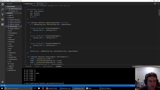Click the split editor icon
The image size is (160, 90).
point(155,4)
